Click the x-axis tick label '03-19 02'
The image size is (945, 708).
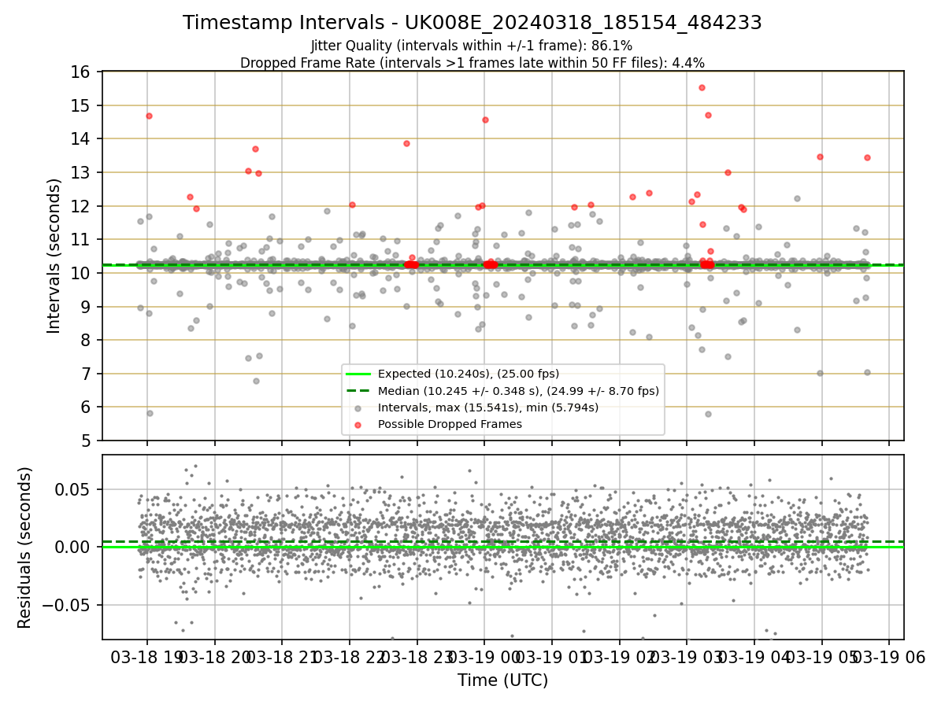click(619, 658)
